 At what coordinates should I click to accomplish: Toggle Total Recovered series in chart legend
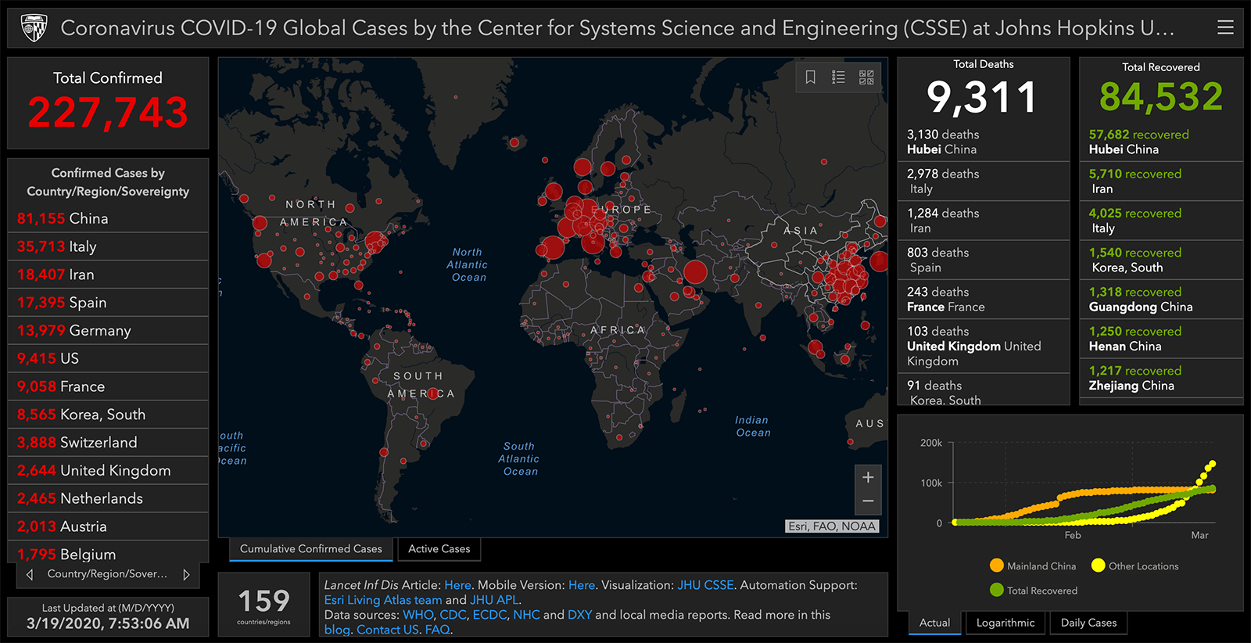1033,590
